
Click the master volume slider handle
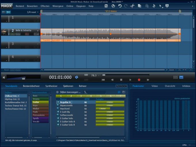click(x=24, y=79)
